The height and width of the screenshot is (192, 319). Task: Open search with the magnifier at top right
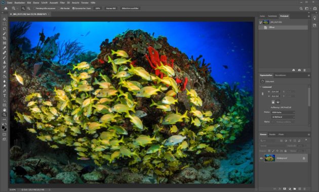click(301, 9)
